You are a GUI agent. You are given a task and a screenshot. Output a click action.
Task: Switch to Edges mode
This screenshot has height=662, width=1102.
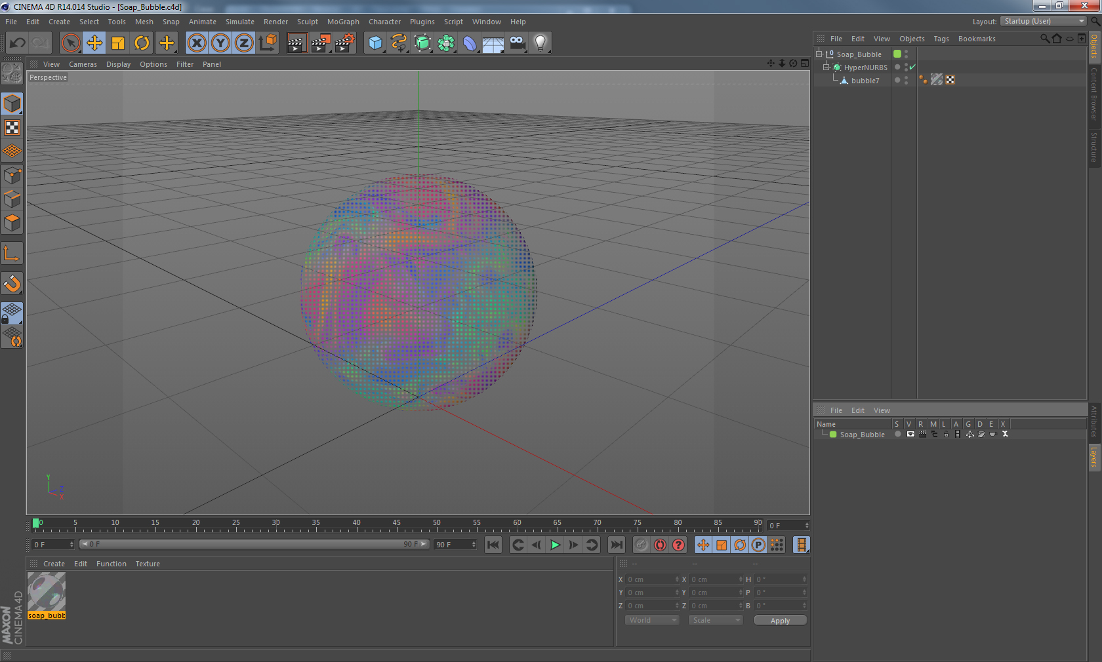click(x=12, y=199)
